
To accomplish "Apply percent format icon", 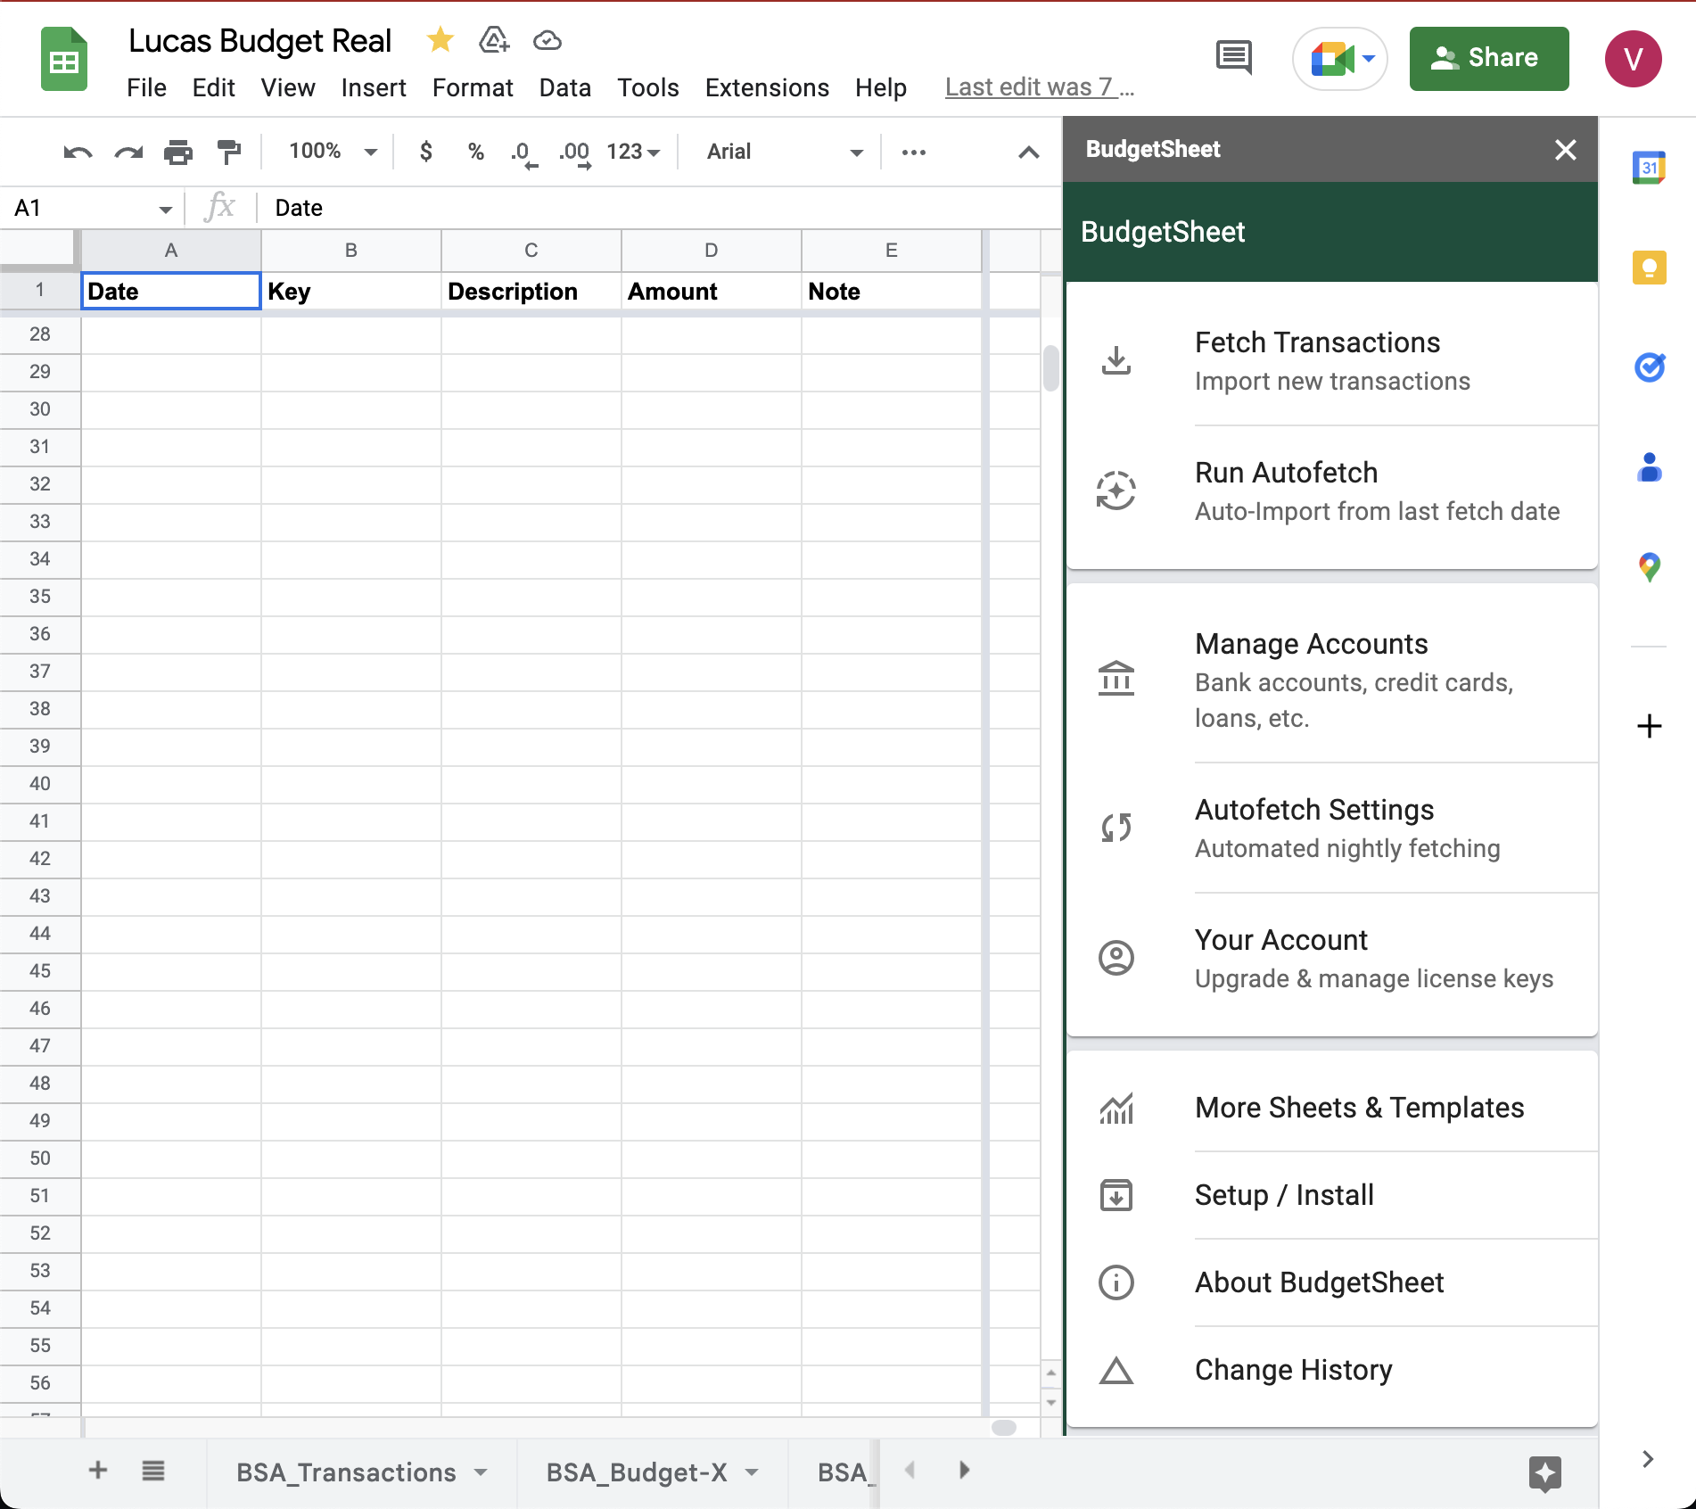I will pyautogui.click(x=476, y=152).
